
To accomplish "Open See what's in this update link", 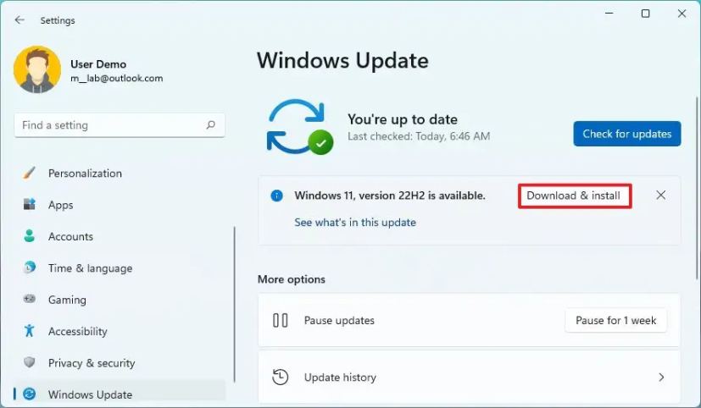I will tap(355, 223).
